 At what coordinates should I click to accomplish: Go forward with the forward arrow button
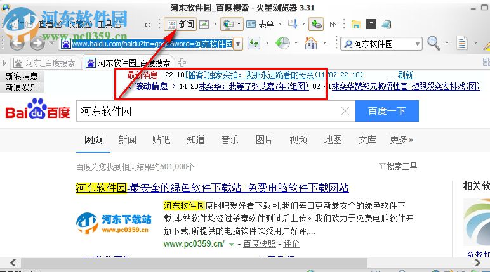click(37, 43)
